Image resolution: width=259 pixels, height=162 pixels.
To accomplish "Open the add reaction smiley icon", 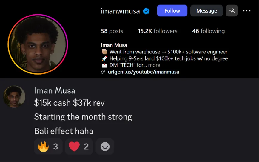I will tap(105, 146).
